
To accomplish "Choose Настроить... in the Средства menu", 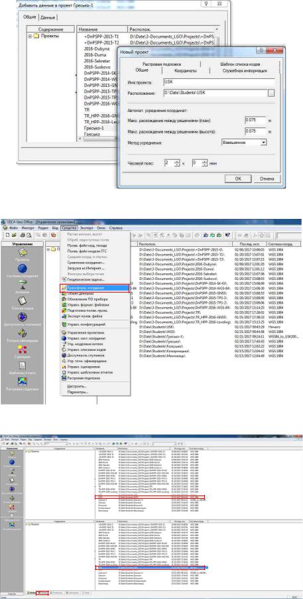I will pyautogui.click(x=95, y=386).
